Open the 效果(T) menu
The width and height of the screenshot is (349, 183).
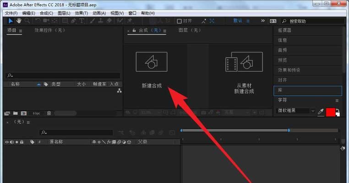coord(82,13)
